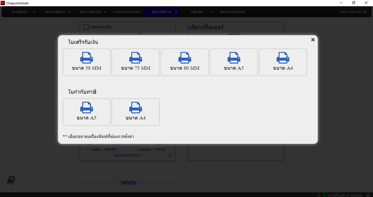This screenshot has height=197, width=373.
Task: Open the รายงานการขาย menu
Action: pyautogui.click(x=126, y=12)
